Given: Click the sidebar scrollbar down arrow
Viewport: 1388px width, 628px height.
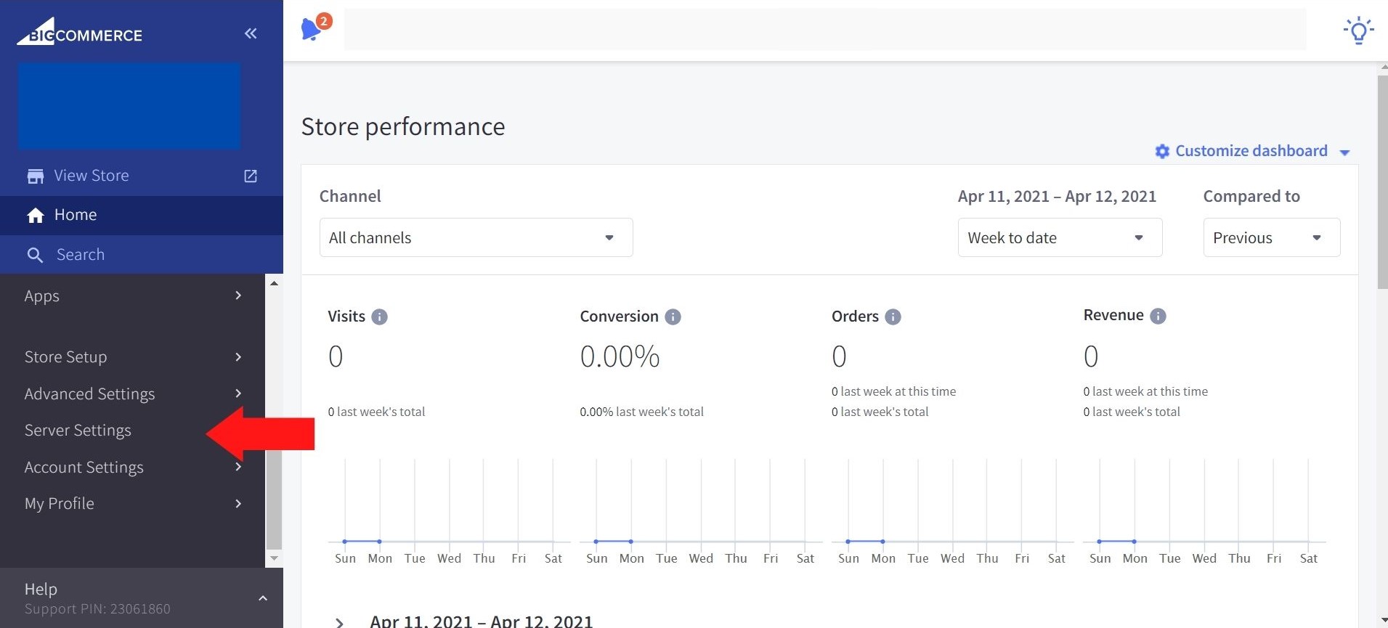Looking at the screenshot, I should pyautogui.click(x=274, y=558).
